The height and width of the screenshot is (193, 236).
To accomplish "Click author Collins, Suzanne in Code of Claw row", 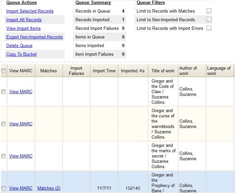I will [x=188, y=92].
